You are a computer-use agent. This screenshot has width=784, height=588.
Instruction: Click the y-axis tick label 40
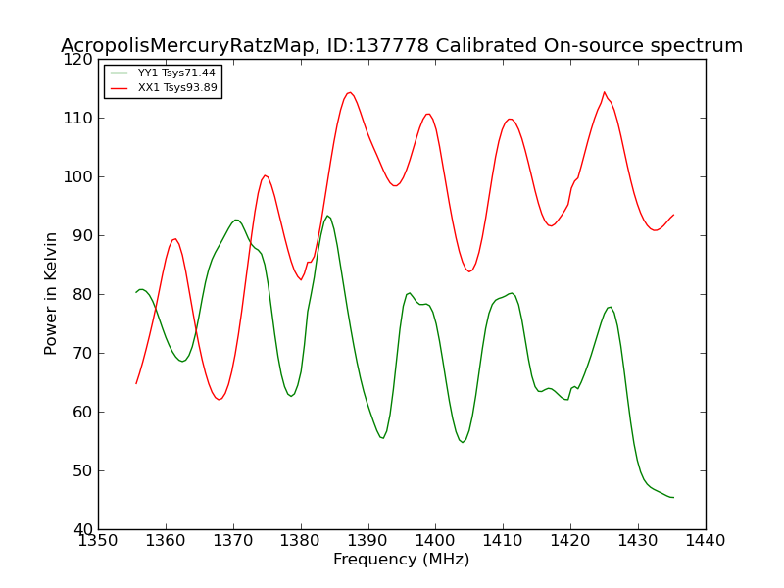[x=82, y=529]
